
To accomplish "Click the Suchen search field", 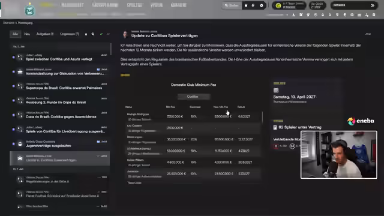I will (x=232, y=5).
